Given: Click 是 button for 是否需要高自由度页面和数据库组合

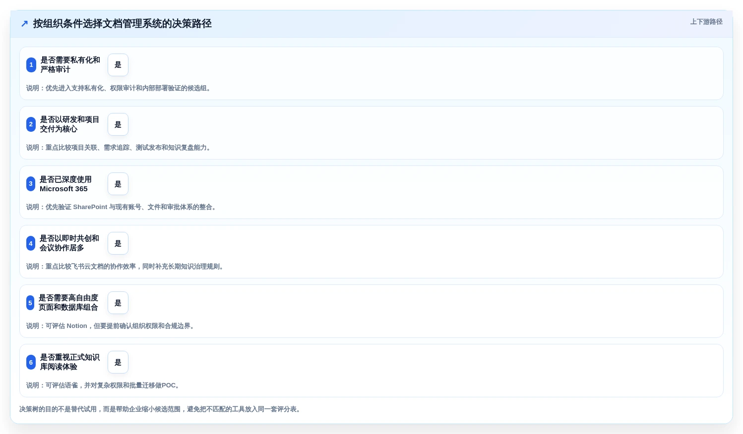Looking at the screenshot, I should click(x=118, y=303).
